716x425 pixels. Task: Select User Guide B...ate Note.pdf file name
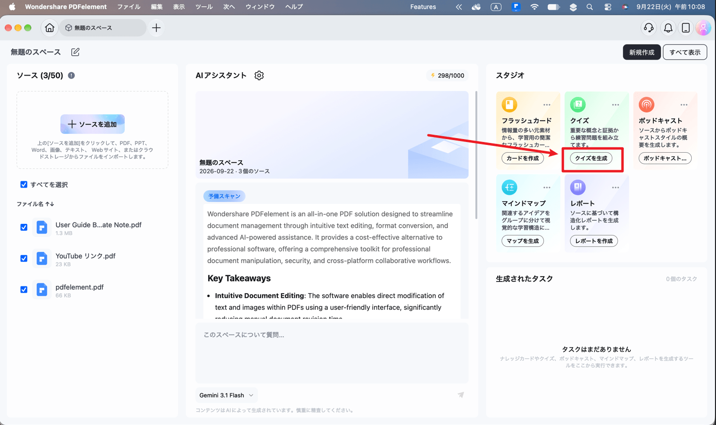pos(98,225)
